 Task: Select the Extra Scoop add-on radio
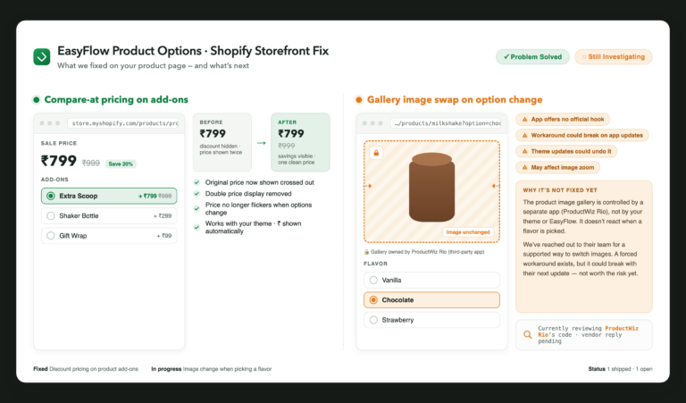tap(51, 196)
